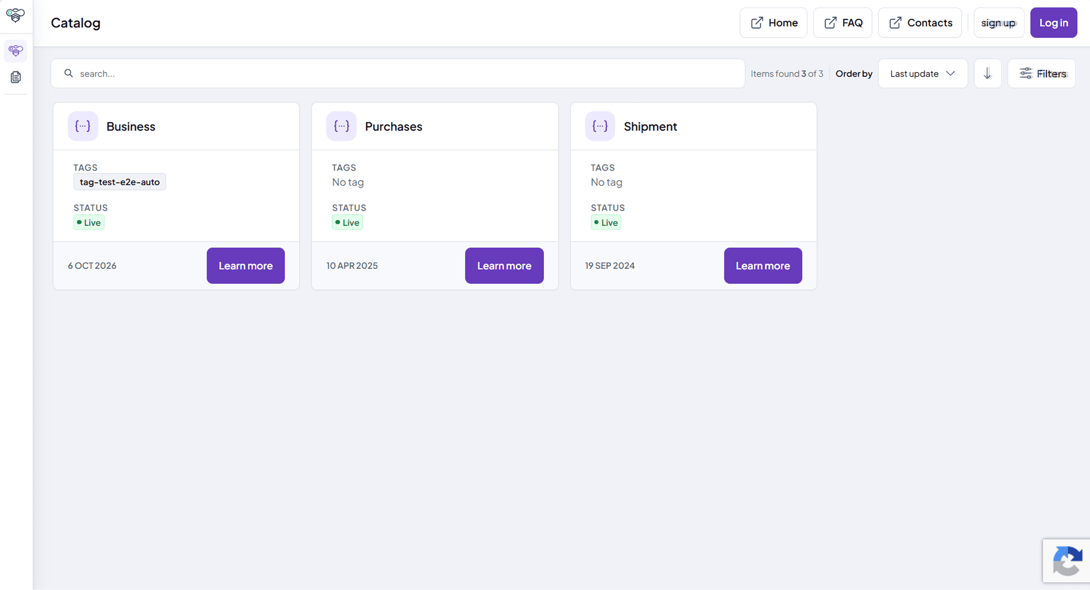Click the Catalog page heading
1090x590 pixels.
[x=76, y=23]
